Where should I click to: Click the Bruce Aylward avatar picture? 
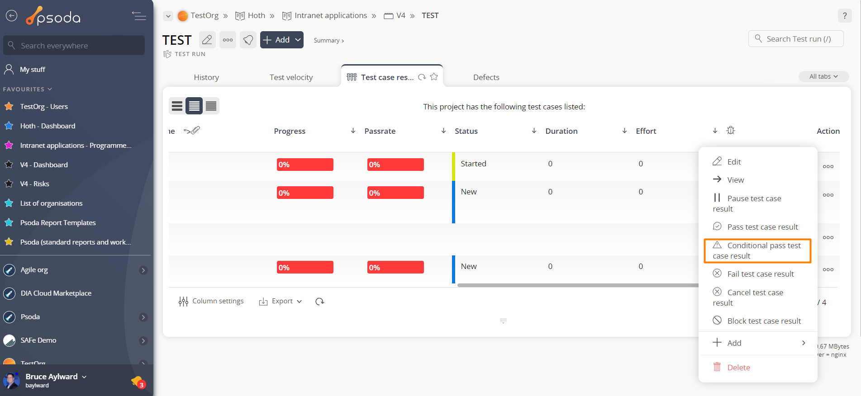point(11,381)
